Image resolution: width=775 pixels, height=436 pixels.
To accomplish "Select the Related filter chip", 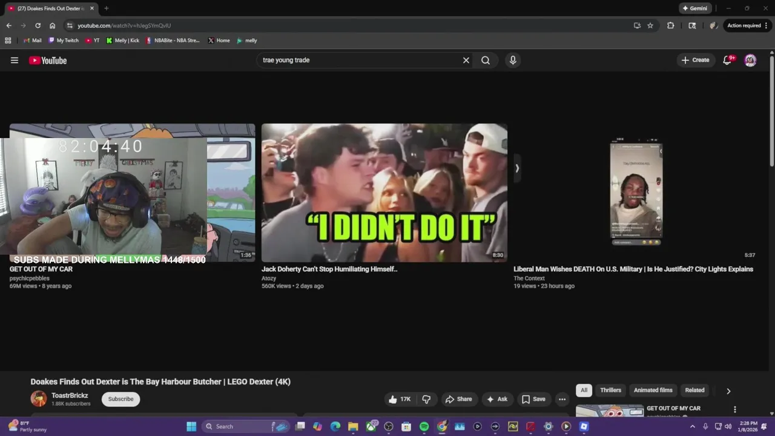I will tap(694, 391).
